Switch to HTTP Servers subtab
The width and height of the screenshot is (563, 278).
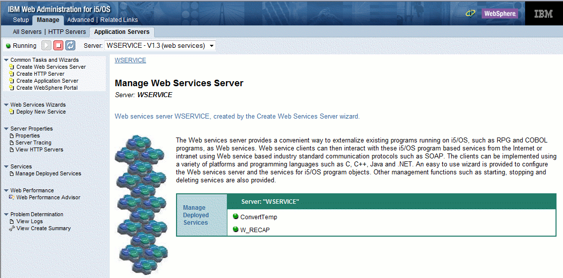click(x=67, y=32)
